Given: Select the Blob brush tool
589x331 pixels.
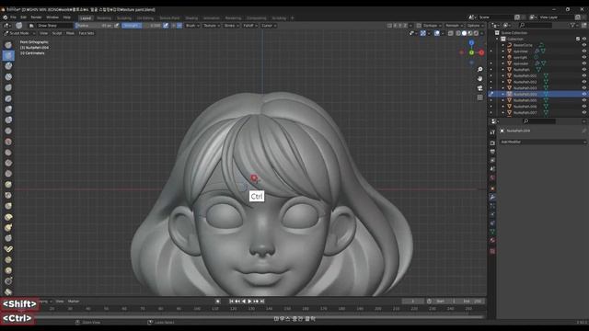Looking at the screenshot, I should click(x=8, y=120).
